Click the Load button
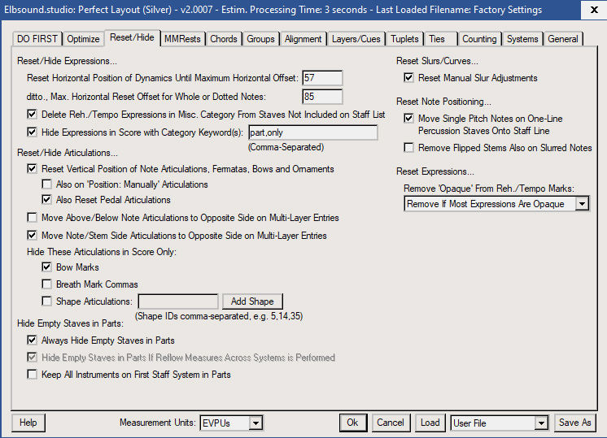This screenshot has width=607, height=438. [x=430, y=423]
